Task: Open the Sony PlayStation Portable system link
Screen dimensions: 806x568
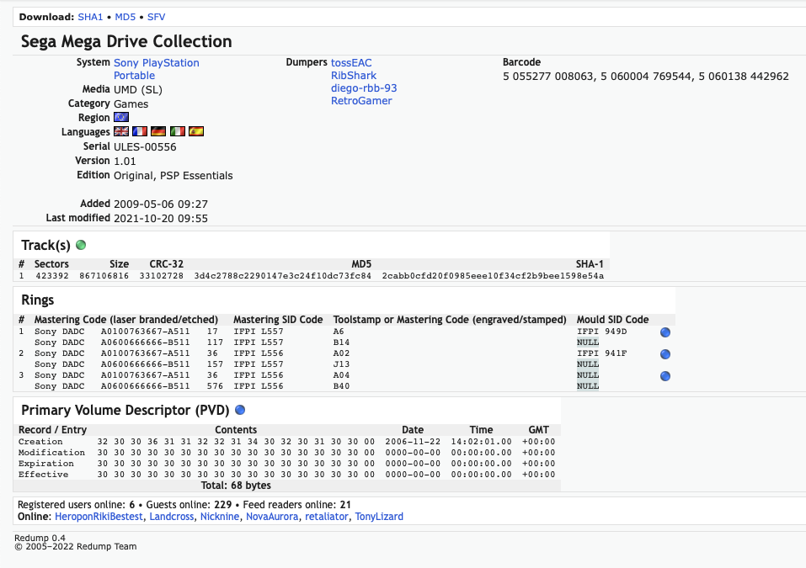Action: [x=156, y=63]
